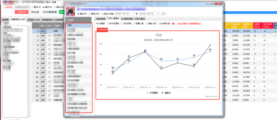Click the 走势 button in row 1
This screenshot has width=277, height=120.
43,31
